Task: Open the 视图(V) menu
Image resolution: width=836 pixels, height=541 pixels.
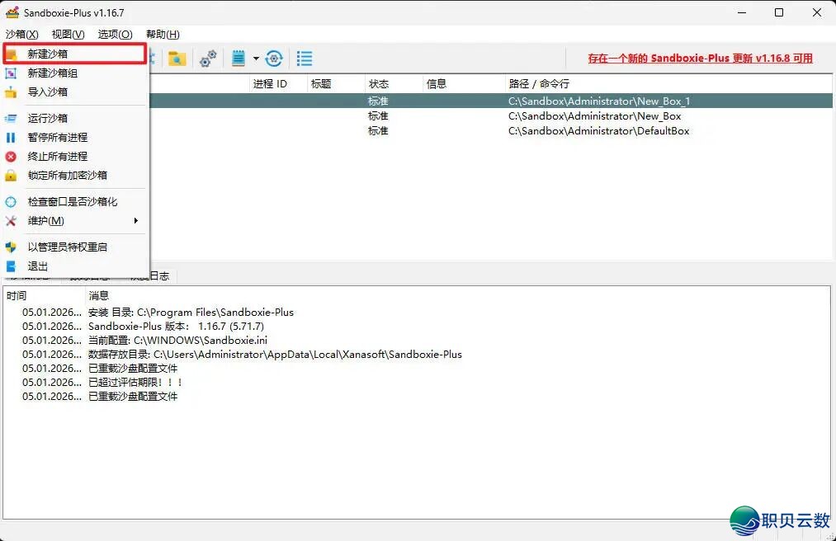Action: point(68,34)
